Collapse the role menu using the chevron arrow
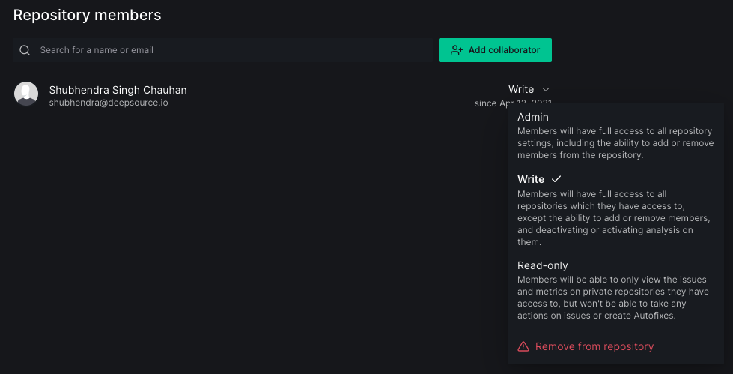The width and height of the screenshot is (733, 374). point(546,90)
